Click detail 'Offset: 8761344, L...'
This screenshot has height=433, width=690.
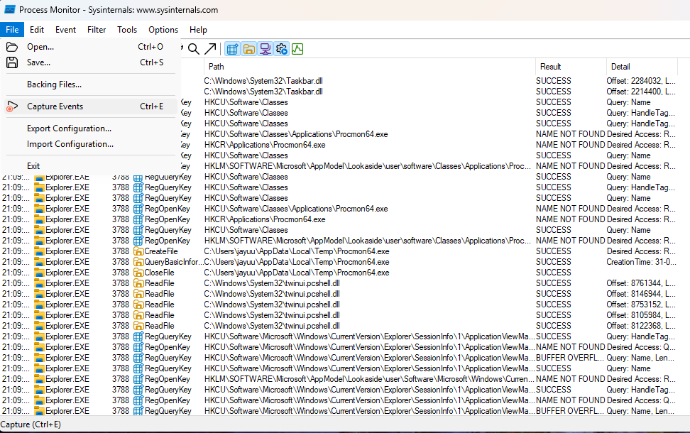[x=641, y=283]
